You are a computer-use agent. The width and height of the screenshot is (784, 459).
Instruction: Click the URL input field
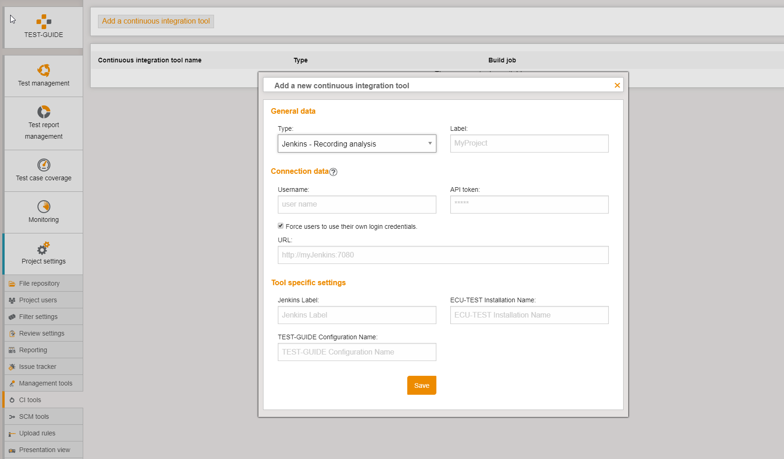(442, 255)
